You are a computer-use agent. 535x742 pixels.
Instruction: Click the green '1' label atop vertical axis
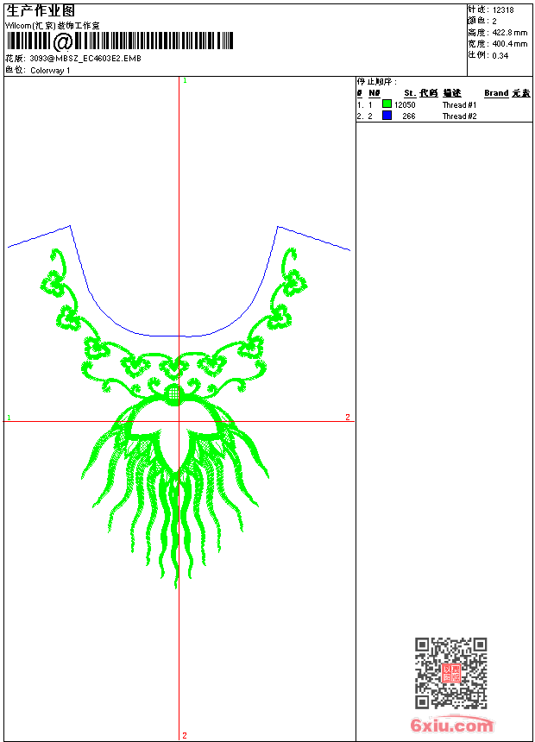185,81
